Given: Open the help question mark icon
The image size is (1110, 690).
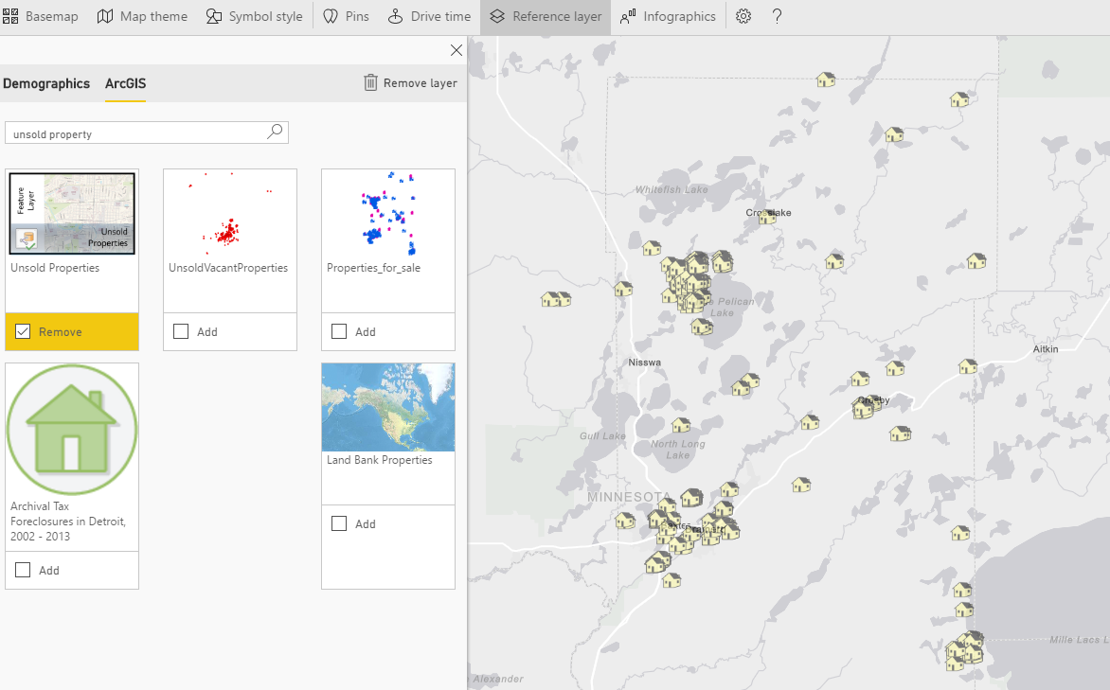Looking at the screenshot, I should [777, 16].
